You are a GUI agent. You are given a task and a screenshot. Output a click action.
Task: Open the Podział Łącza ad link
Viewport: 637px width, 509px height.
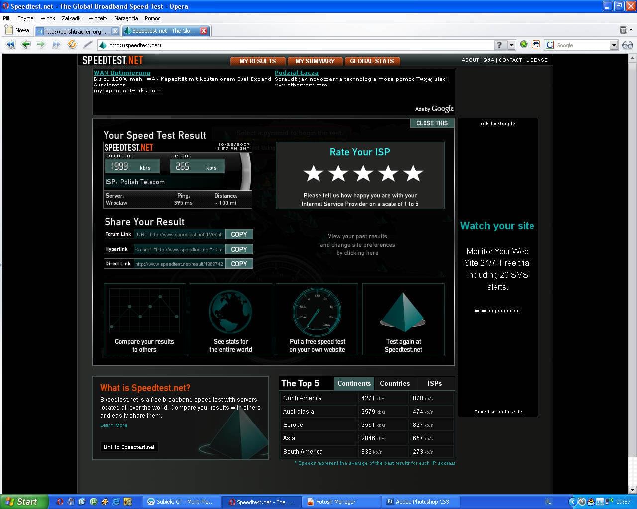297,73
